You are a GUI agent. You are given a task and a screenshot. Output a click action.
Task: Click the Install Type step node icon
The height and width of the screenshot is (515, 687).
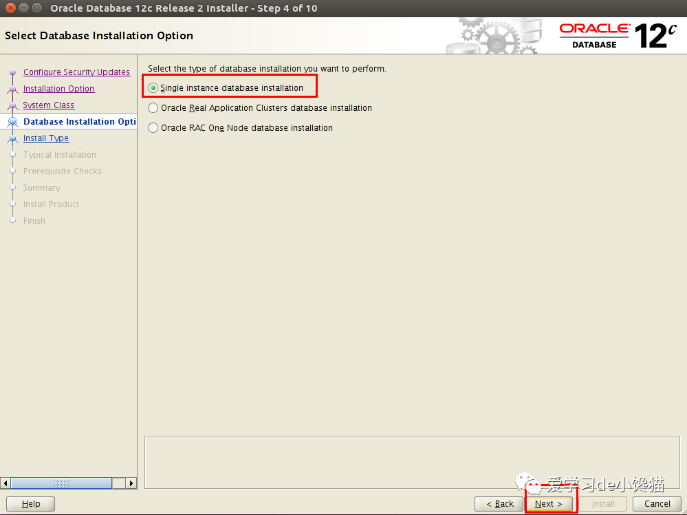[x=12, y=138]
